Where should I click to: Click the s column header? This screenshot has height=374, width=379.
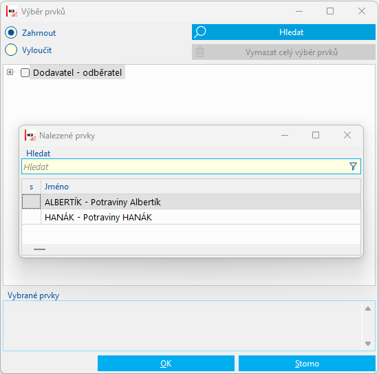(x=32, y=187)
